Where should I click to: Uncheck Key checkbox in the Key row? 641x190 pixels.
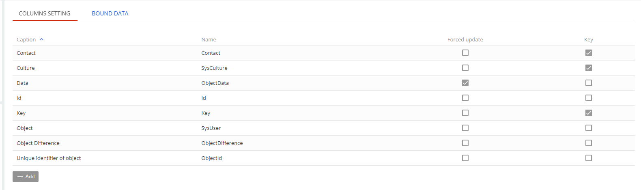(589, 113)
